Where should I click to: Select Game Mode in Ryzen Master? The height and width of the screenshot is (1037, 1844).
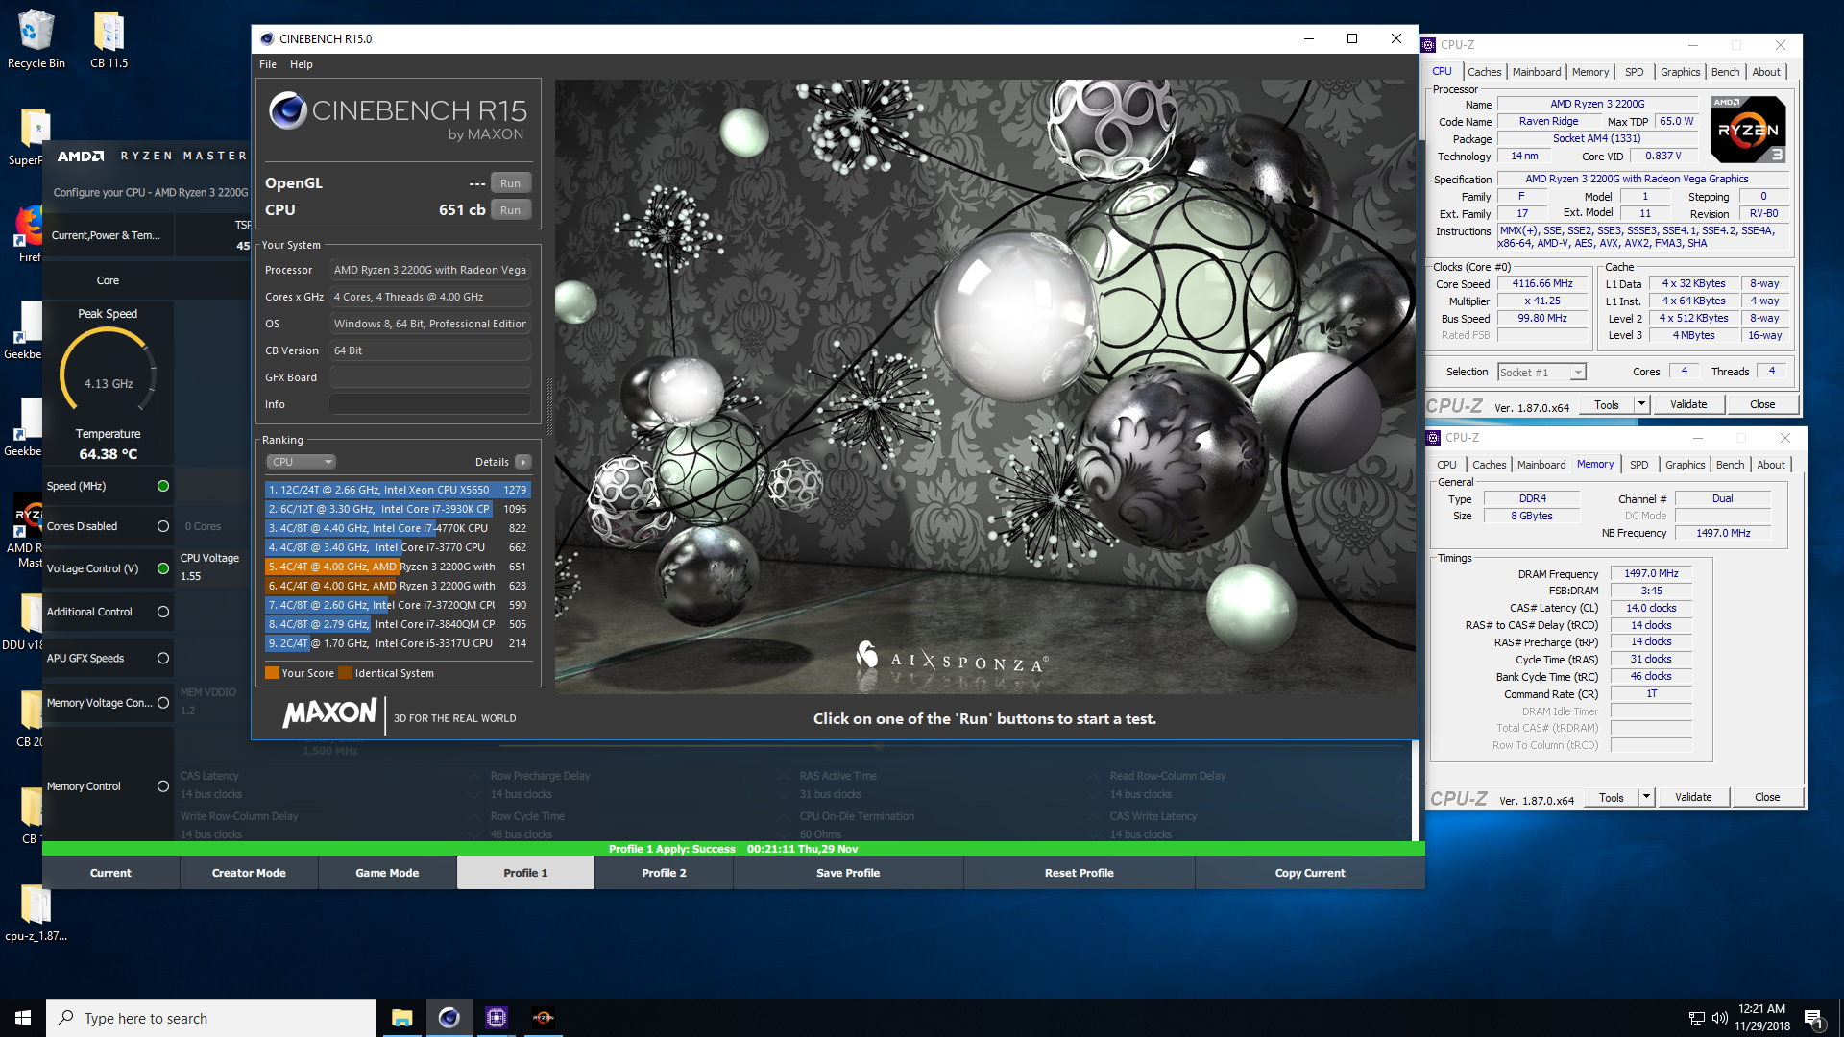[387, 873]
